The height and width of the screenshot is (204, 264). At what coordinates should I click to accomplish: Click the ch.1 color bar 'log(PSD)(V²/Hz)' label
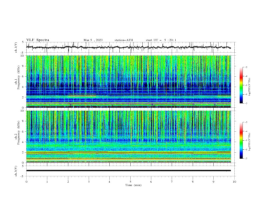(249, 87)
